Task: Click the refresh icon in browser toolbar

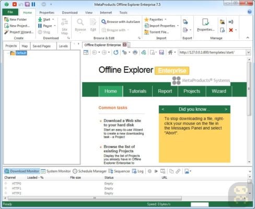Action: pyautogui.click(x=116, y=52)
